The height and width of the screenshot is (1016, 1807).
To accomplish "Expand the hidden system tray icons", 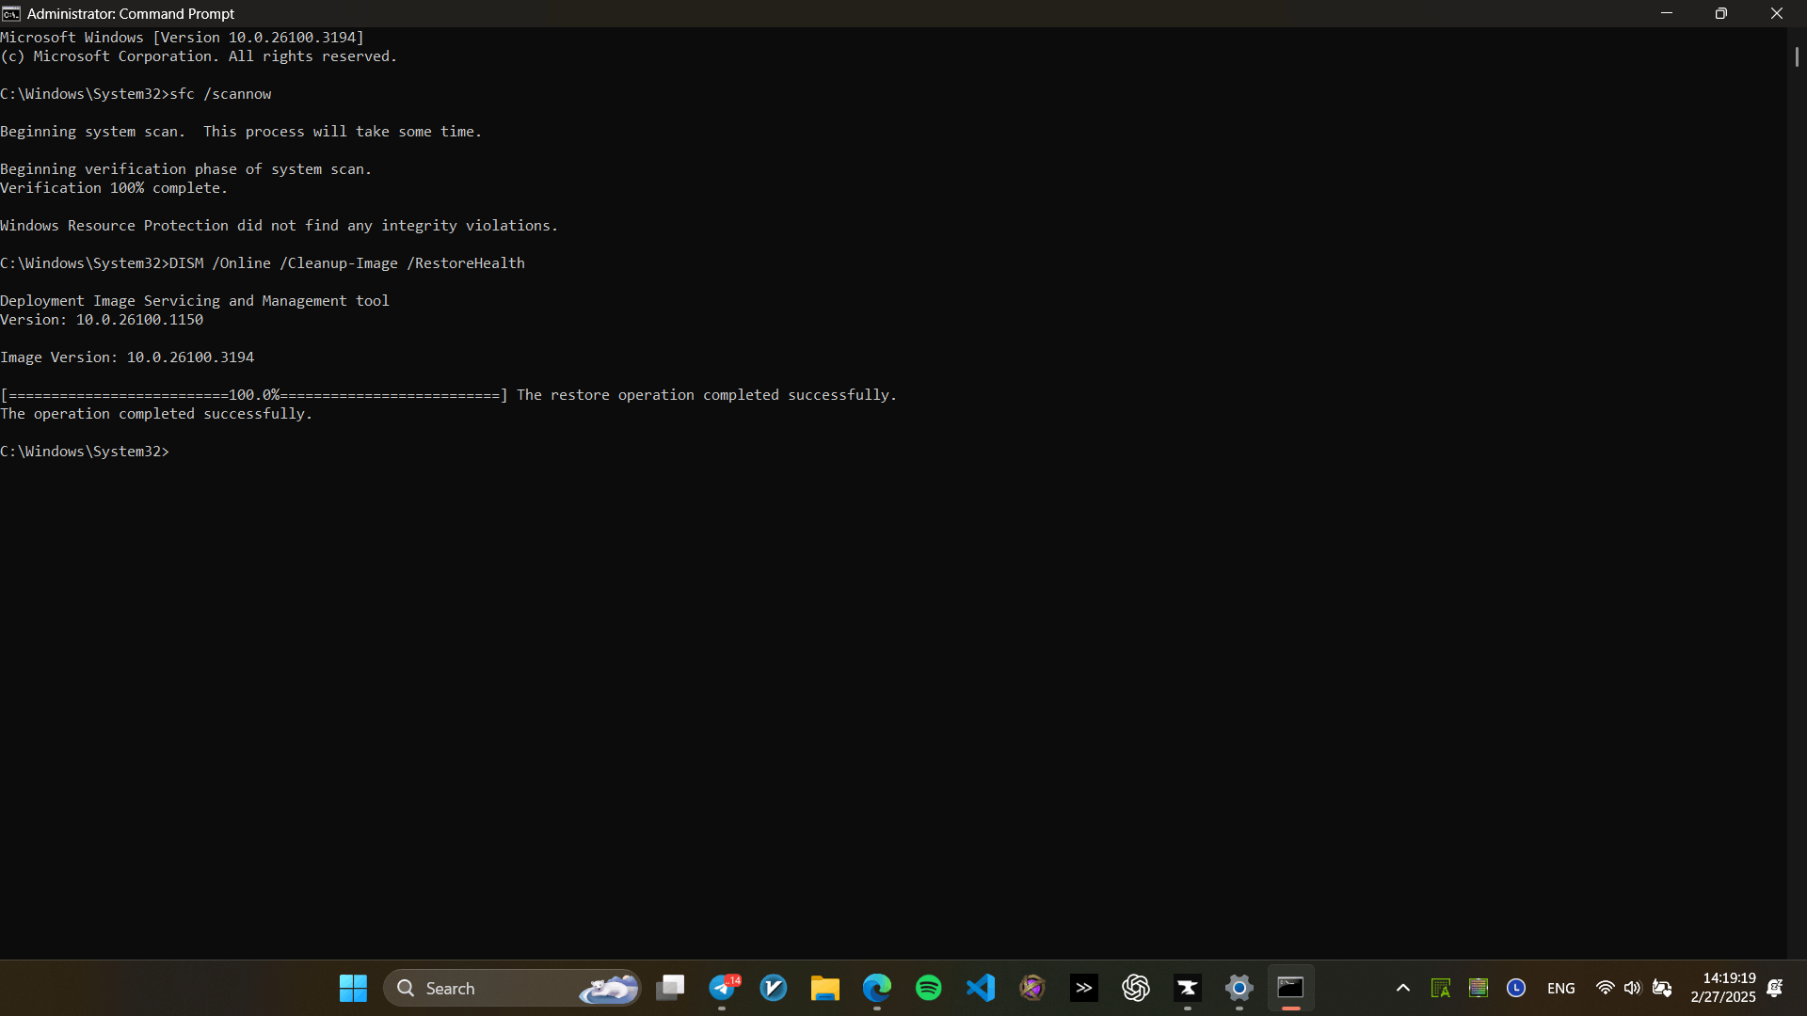I will pos(1402,988).
